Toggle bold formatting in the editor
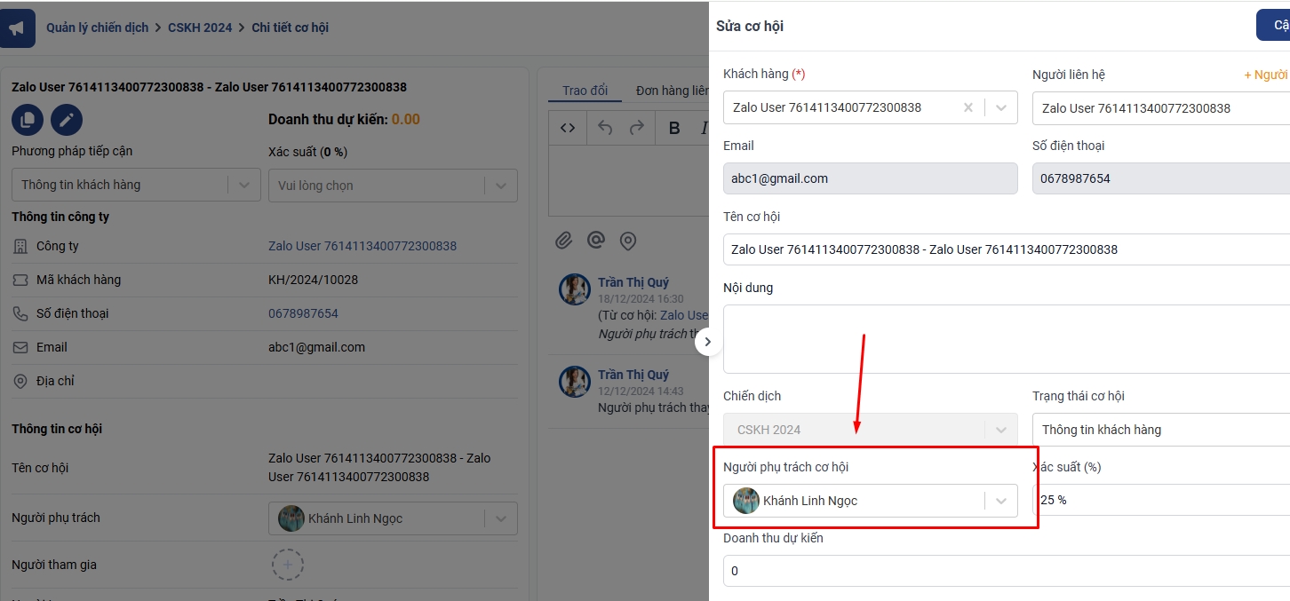The image size is (1290, 601). coord(674,128)
